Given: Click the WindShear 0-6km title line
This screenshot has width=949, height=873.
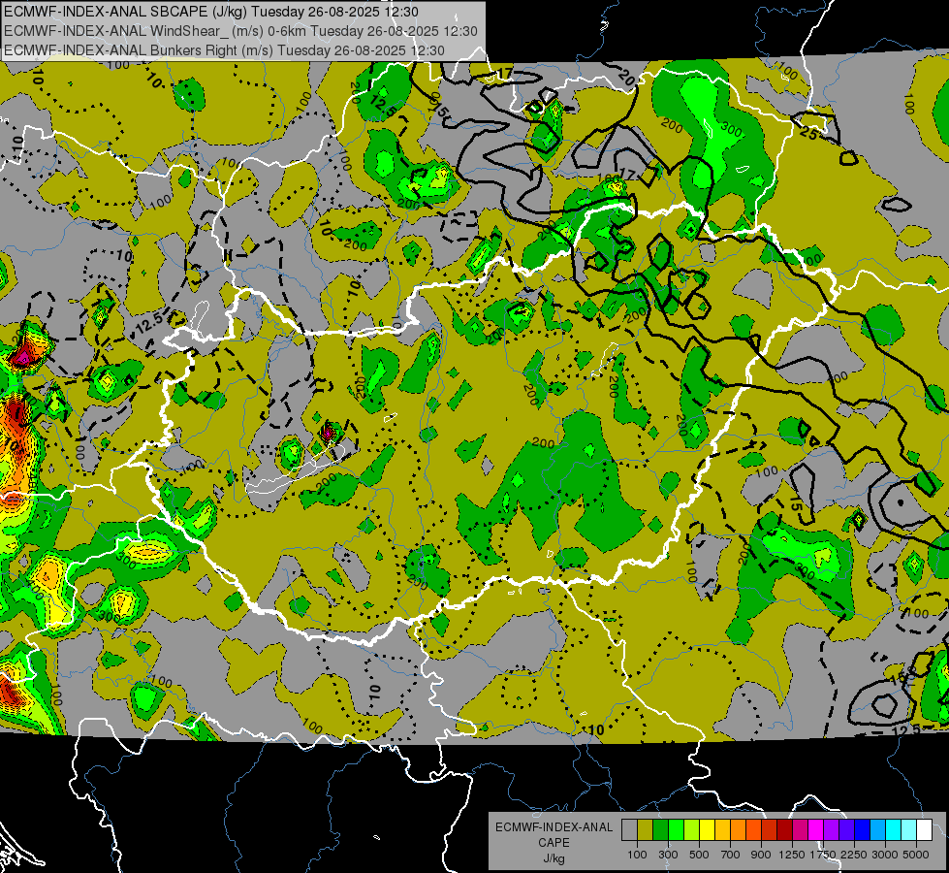Looking at the screenshot, I should coord(240,31).
